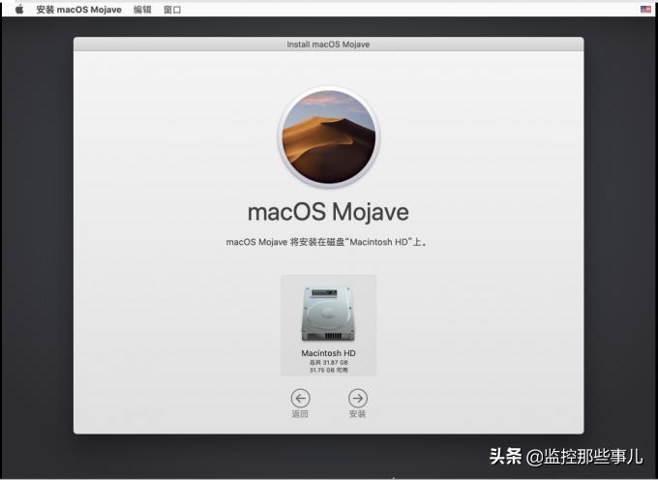Click the US flag input source icon
Screen dimensions: 658x480
click(x=645, y=10)
